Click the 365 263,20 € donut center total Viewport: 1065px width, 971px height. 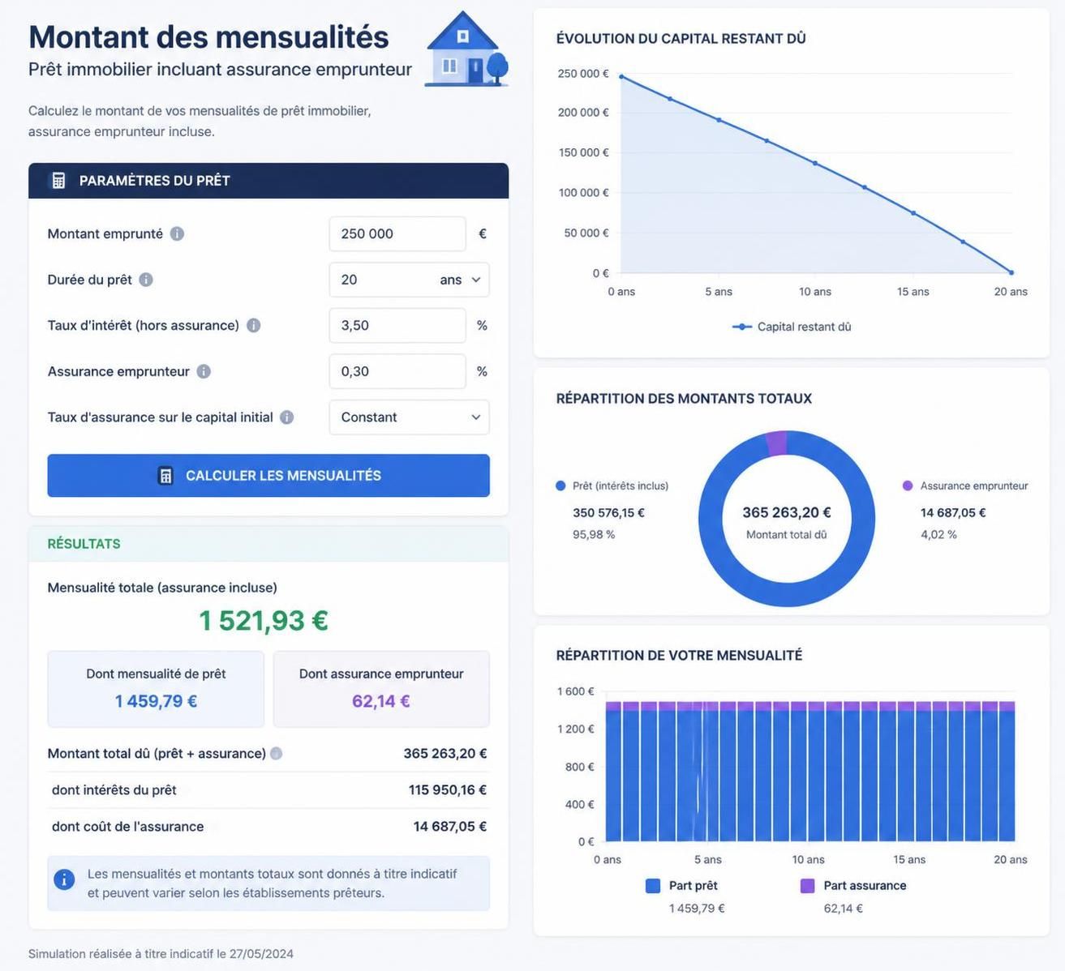click(x=787, y=512)
